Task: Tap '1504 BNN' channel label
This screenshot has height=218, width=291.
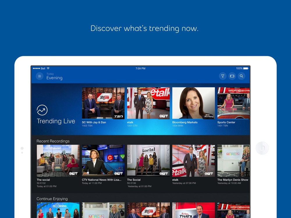Action: [178, 126]
